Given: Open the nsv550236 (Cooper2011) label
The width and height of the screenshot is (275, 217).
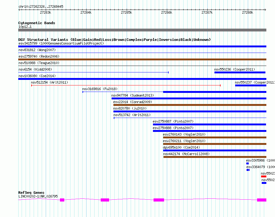Looking at the screenshot, I should pyautogui.click(x=235, y=69).
